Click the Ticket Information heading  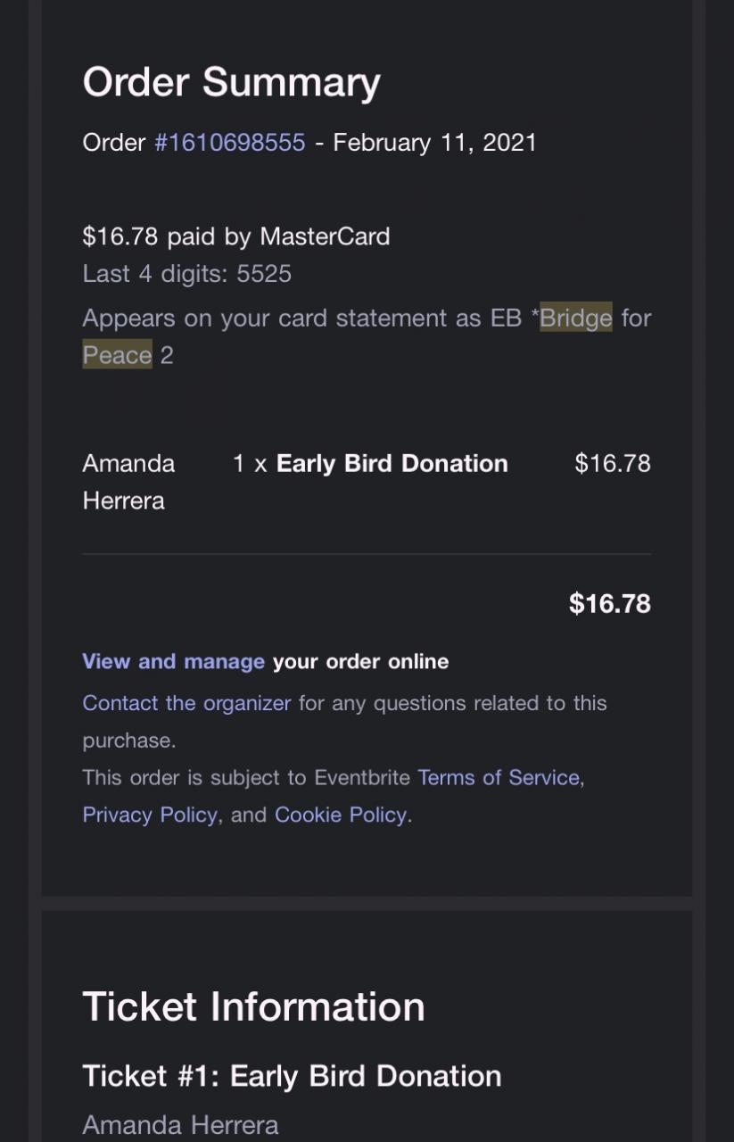253,1006
